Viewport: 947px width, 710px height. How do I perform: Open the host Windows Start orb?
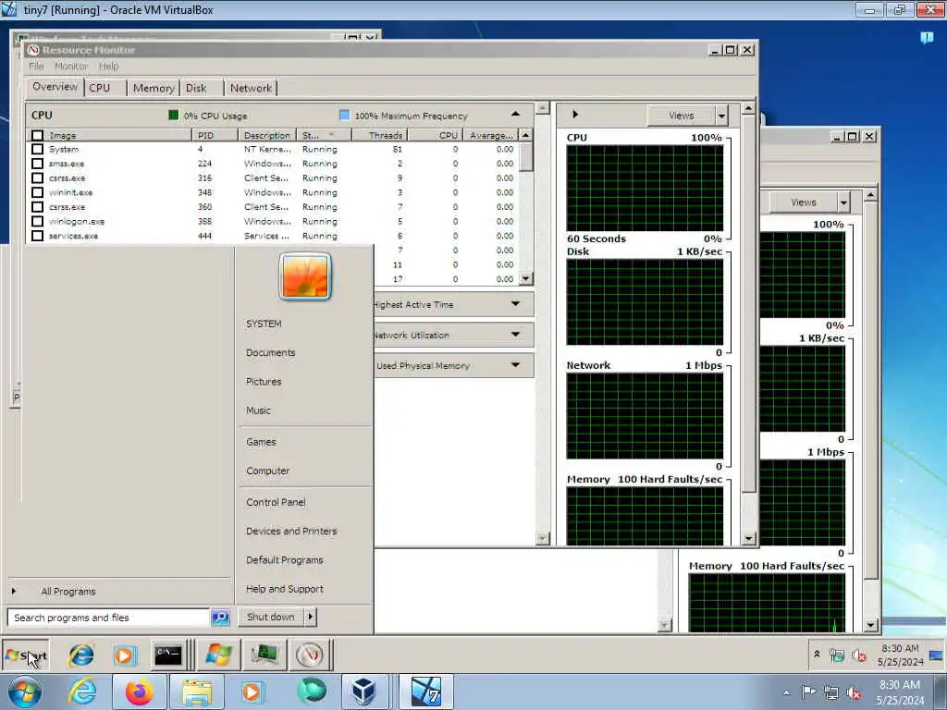pos(25,692)
